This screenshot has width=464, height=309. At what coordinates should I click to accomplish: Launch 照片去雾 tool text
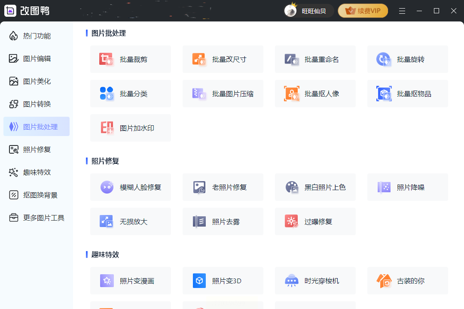(x=226, y=221)
